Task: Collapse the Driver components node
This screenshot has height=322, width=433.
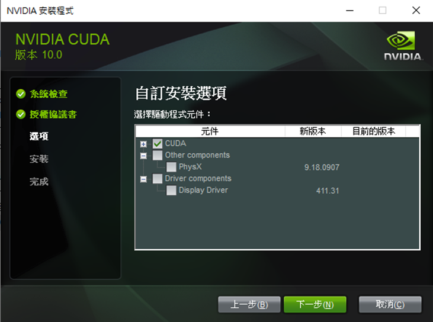Action: click(x=143, y=179)
